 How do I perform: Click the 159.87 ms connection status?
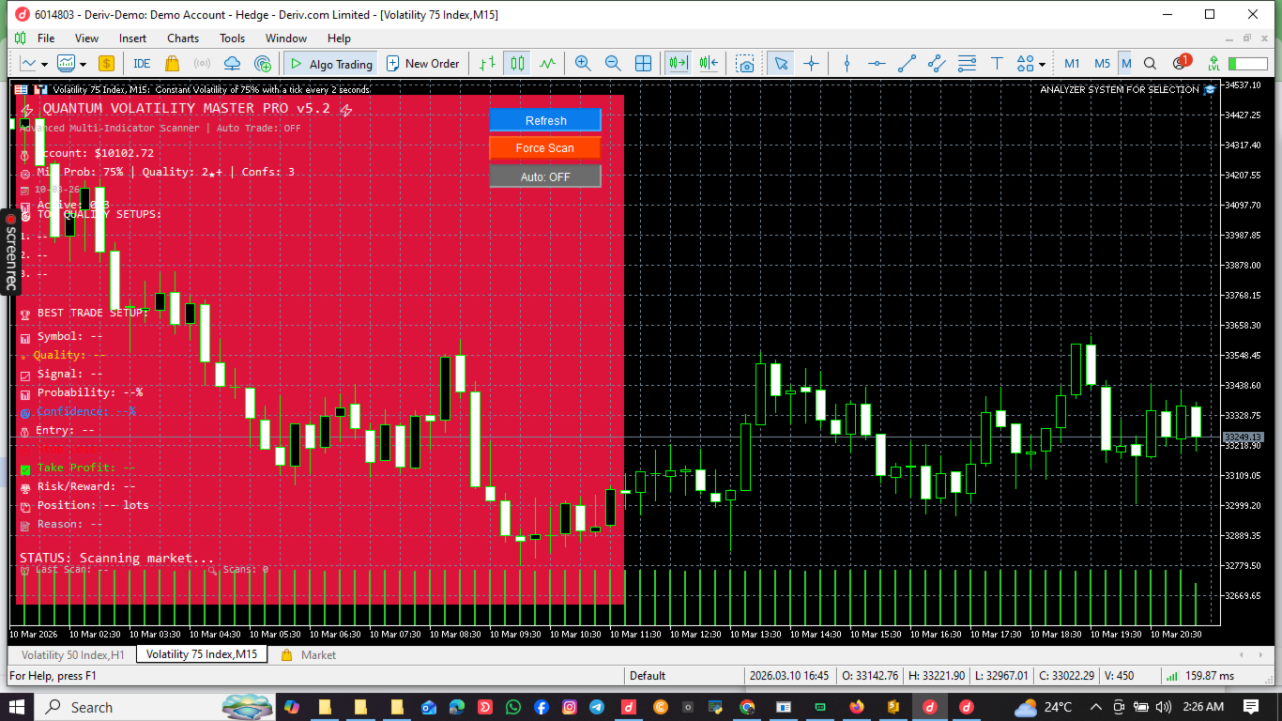(x=1201, y=676)
